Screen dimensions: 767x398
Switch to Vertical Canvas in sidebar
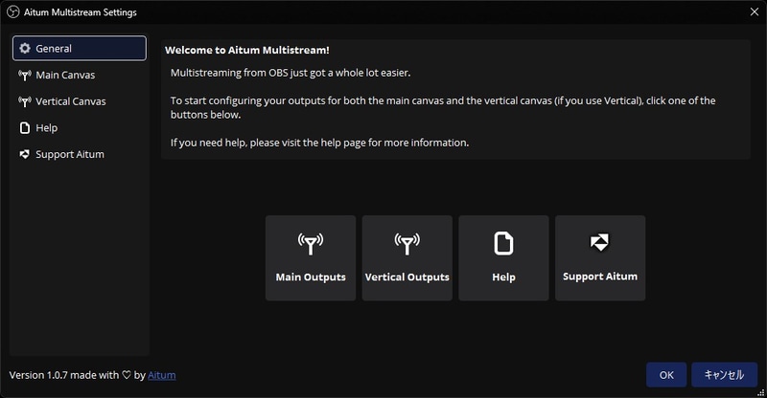point(80,101)
